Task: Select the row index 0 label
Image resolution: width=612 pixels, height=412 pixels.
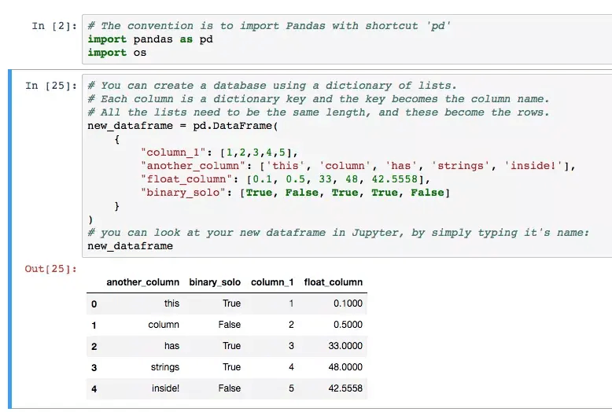Action: 94,303
